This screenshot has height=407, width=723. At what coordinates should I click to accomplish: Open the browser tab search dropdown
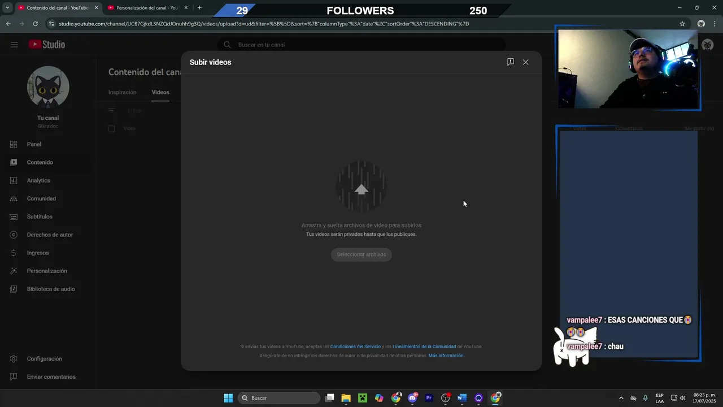coord(7,8)
